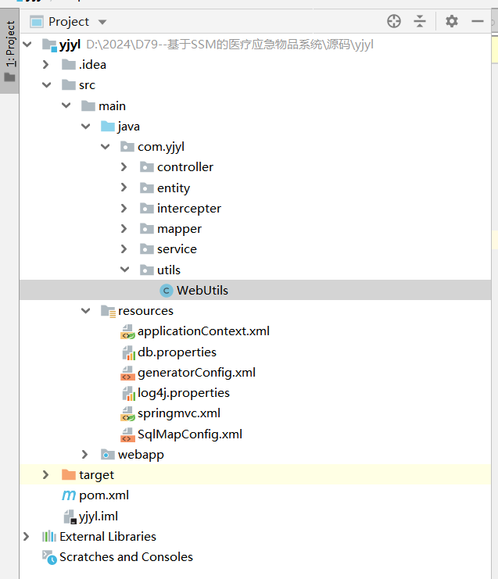Screen dimensions: 498x579
Task: Click the External Libraries icon
Action: click(x=48, y=537)
